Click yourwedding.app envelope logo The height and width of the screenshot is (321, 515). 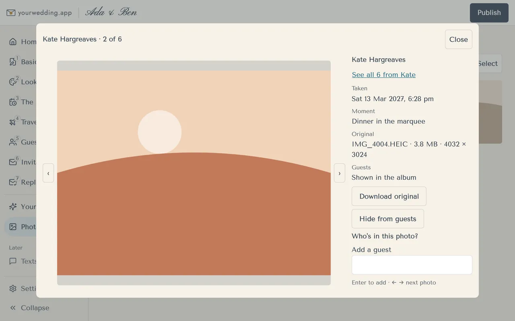[x=11, y=13]
